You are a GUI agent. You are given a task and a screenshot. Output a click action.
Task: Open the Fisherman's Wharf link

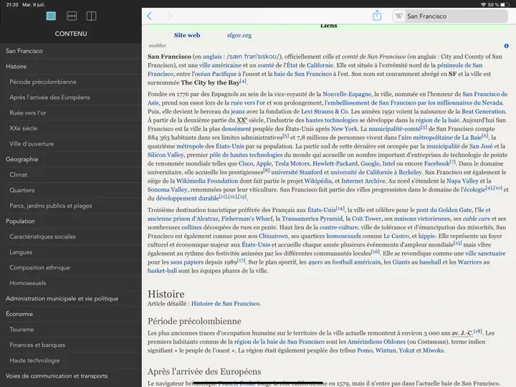(247, 219)
